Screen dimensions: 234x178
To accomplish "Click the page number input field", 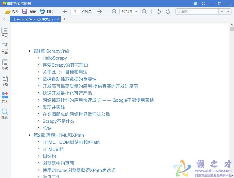I will [75, 11].
